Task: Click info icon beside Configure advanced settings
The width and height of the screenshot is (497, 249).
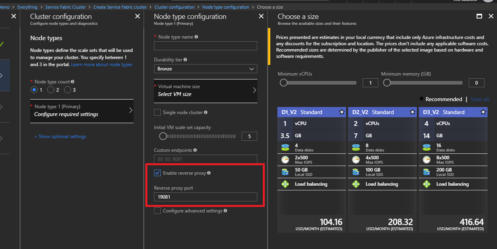Action: click(x=225, y=211)
